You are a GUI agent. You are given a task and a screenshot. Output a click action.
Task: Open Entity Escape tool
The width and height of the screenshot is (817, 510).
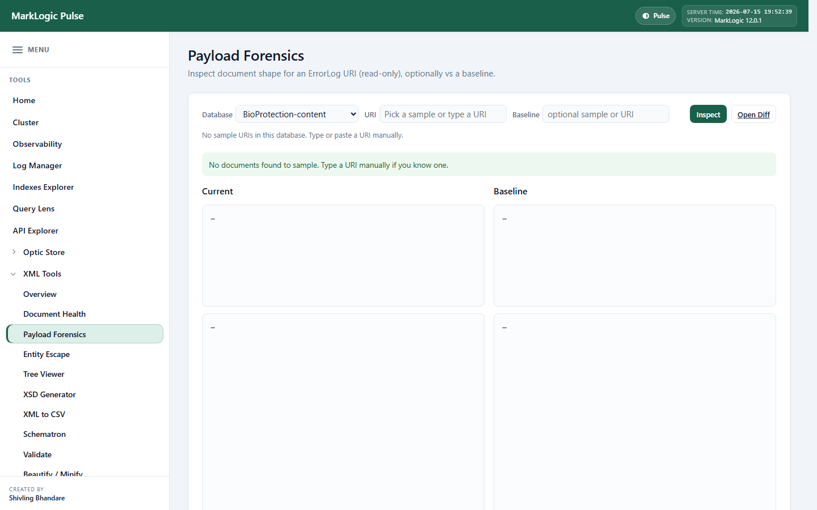point(47,354)
